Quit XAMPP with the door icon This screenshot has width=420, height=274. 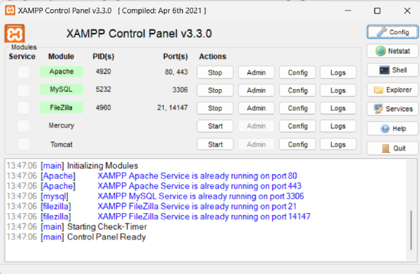point(393,149)
